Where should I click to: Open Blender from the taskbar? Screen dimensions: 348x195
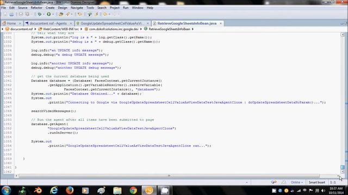pyautogui.click(x=38, y=190)
